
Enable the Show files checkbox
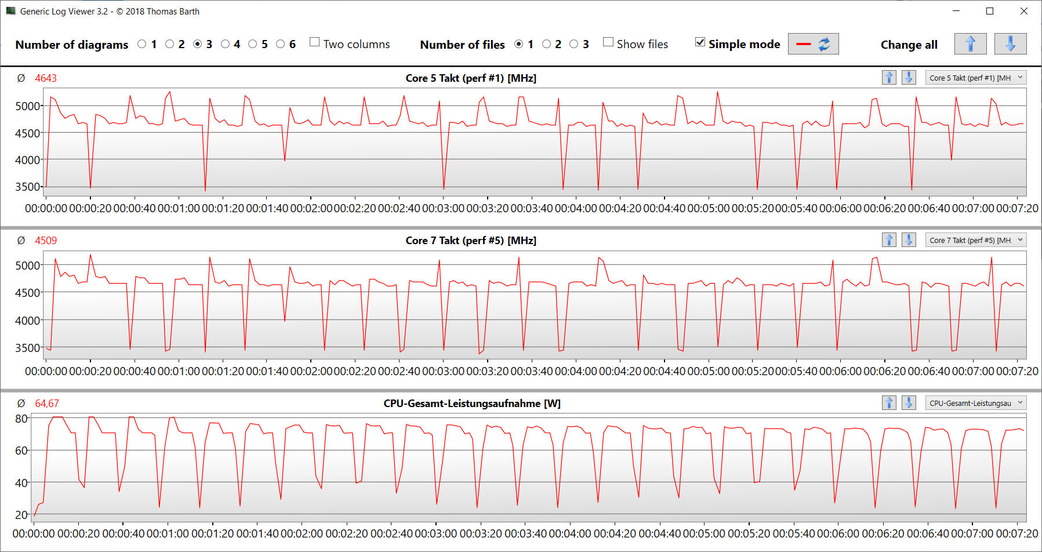click(608, 42)
